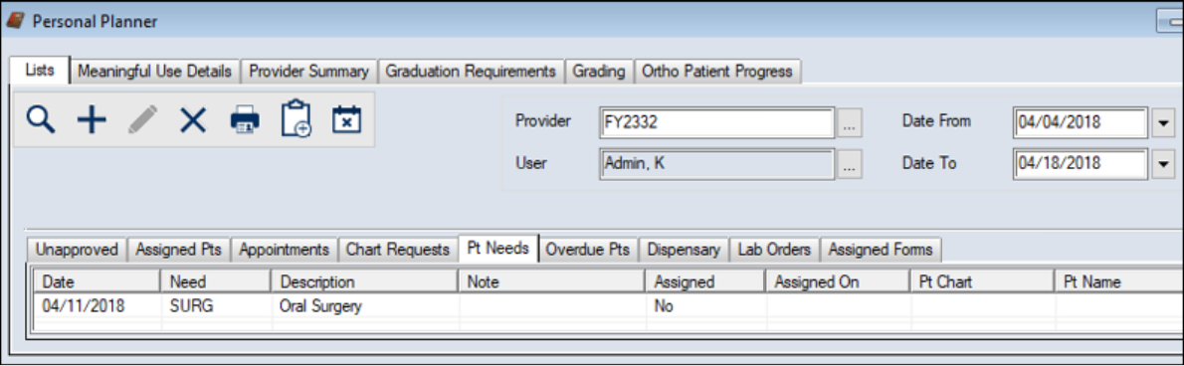Sort by the Assigned On column header
1184x366 pixels.
click(838, 282)
